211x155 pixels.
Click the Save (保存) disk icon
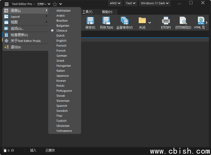point(90,21)
